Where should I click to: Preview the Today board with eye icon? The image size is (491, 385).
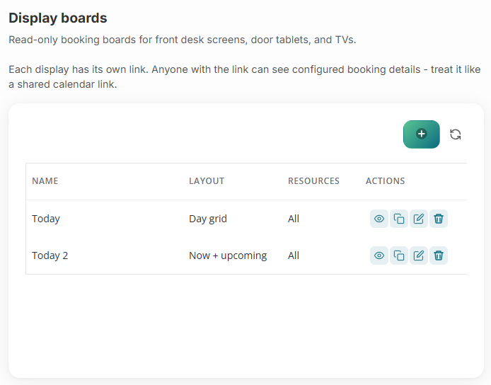click(379, 219)
